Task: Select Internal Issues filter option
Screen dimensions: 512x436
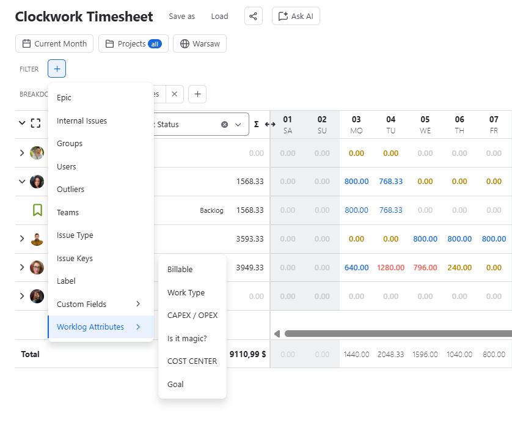Action: pyautogui.click(x=101, y=120)
